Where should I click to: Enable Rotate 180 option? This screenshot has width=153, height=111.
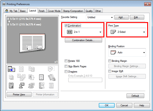click(x=66, y=61)
